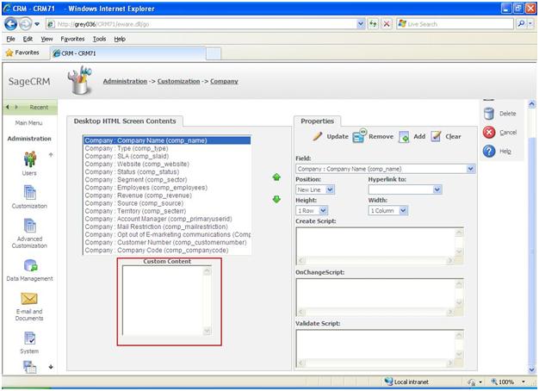
Task: Follow the Company breadcrumb link
Action: 224,81
